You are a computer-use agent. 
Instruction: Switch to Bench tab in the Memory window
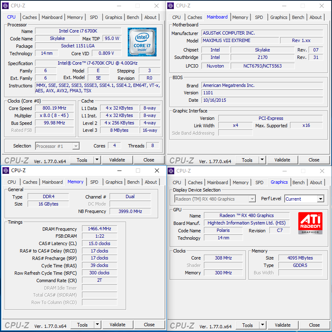click(133, 182)
